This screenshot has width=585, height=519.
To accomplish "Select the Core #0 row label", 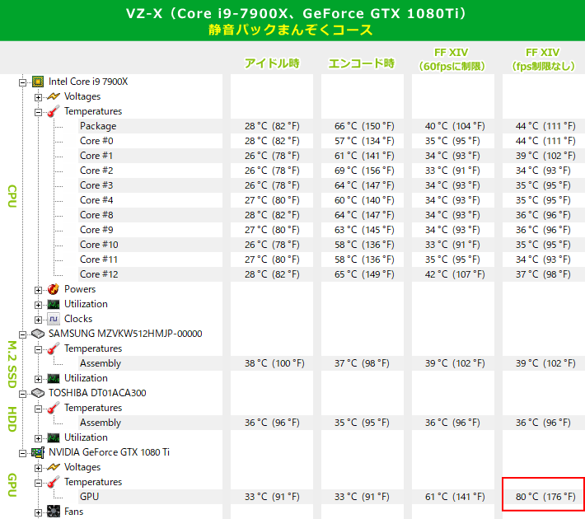I will point(96,141).
